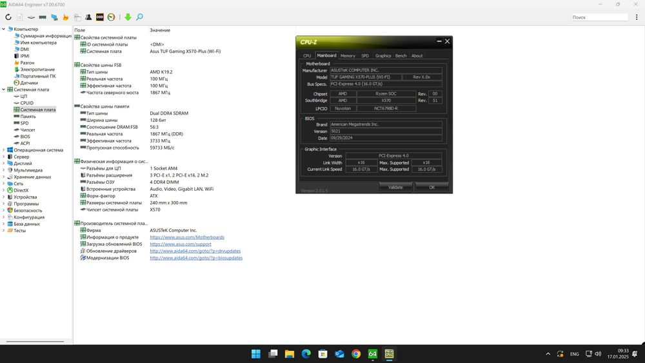This screenshot has width=645, height=363.
Task: Open SPD tab in CPU-Z
Action: click(365, 55)
